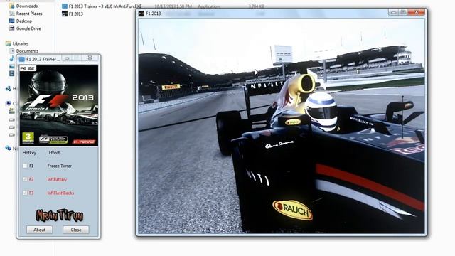
Task: Click the Documents library icon
Action: pos(12,51)
